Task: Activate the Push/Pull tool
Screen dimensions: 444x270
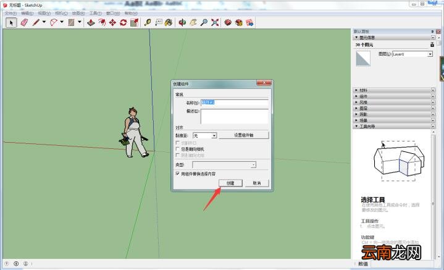Action: [x=91, y=22]
